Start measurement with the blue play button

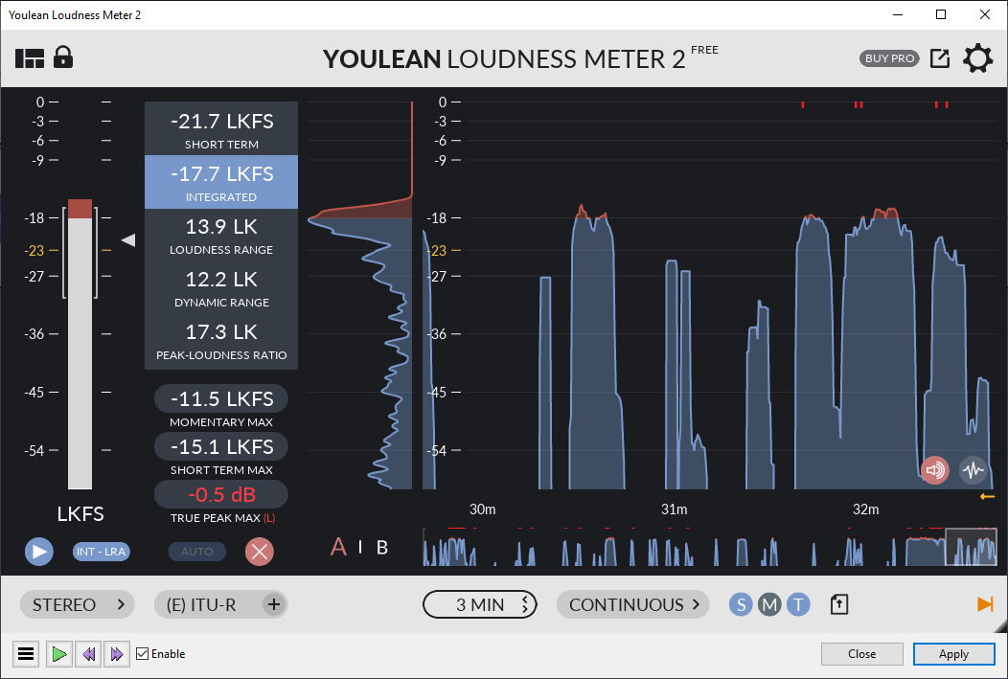39,552
